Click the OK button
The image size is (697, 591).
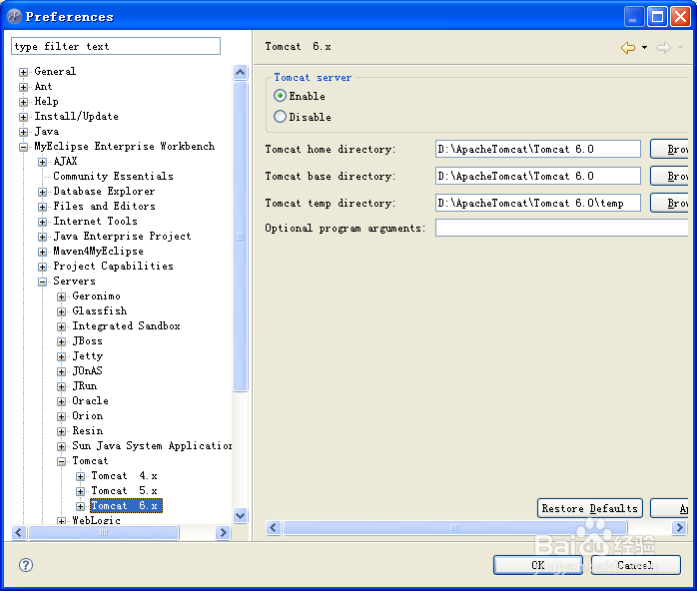(538, 565)
